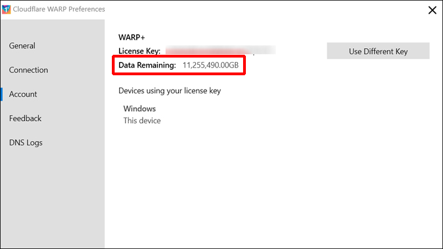Go to the Feedback section
Screen dimensions: 443x249
click(25, 118)
